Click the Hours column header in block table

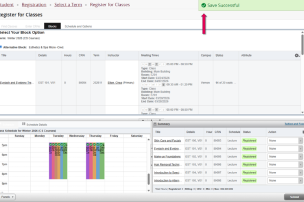[x=68, y=55]
